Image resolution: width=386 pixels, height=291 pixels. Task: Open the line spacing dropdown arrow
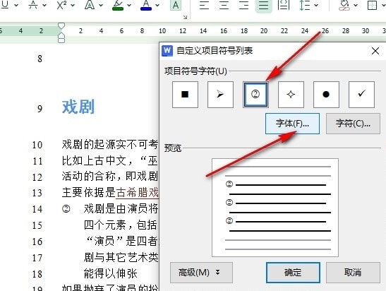point(316,5)
